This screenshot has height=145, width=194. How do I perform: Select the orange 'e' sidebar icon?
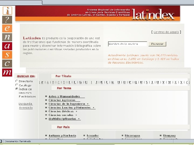pyautogui.click(x=7, y=28)
